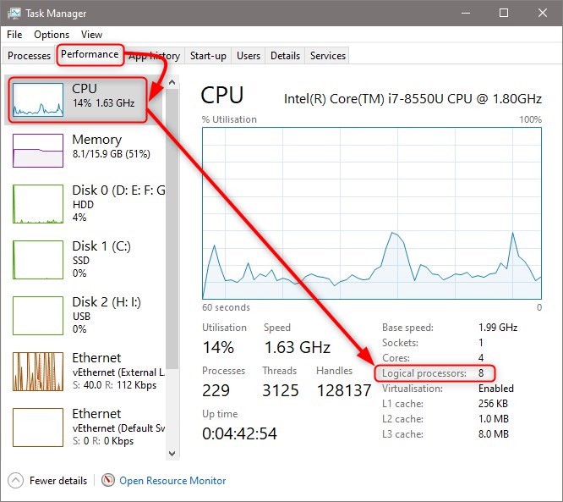Select the Performance tab

click(x=90, y=54)
